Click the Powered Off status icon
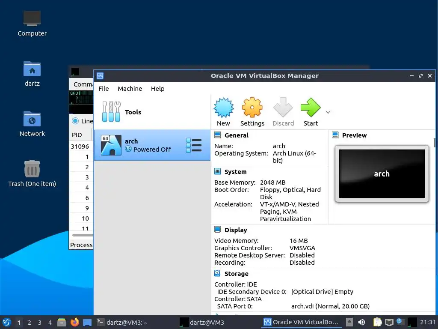This screenshot has height=329, width=438. pyautogui.click(x=128, y=149)
